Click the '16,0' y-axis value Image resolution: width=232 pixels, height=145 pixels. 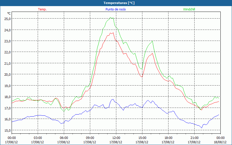pyautogui.click(x=8, y=119)
